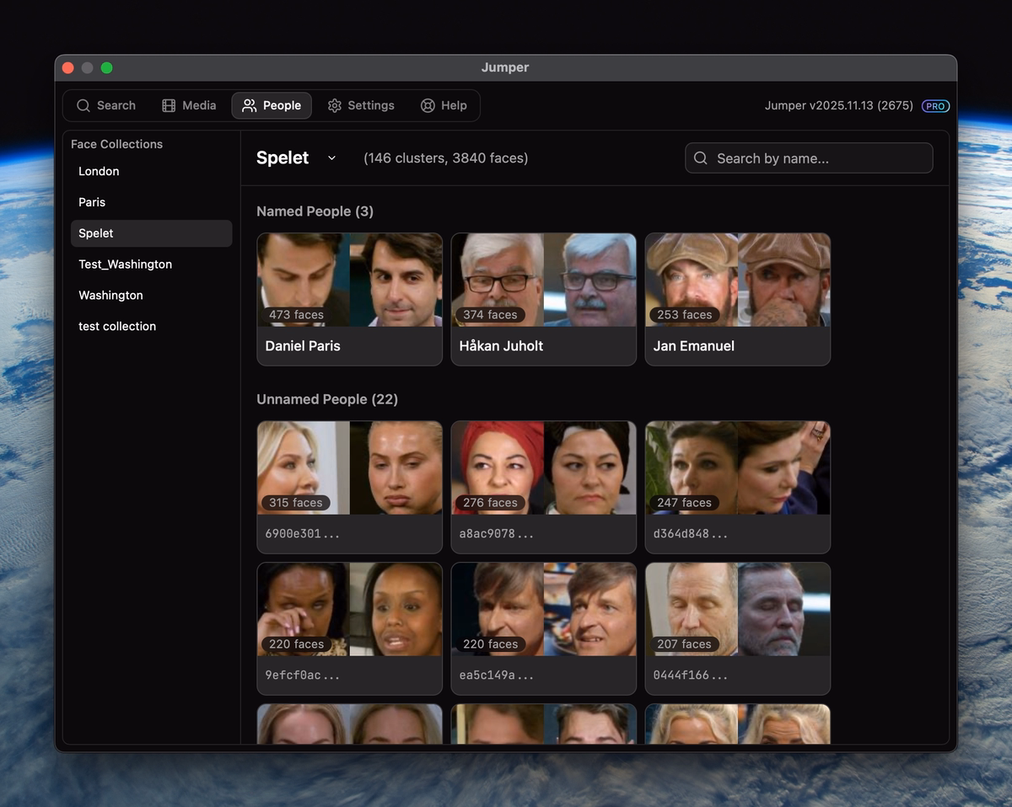Click the magnifier icon inside the search field
The width and height of the screenshot is (1012, 807).
700,158
